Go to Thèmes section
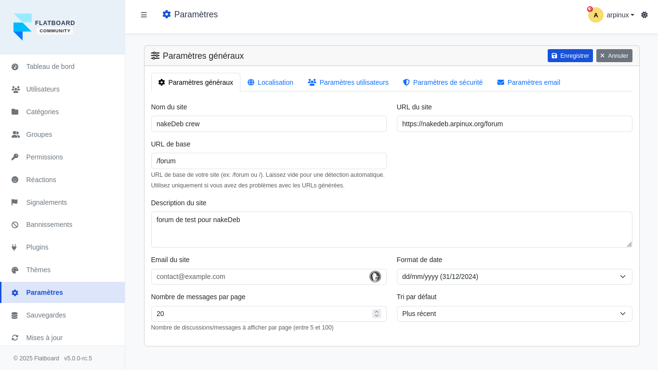The width and height of the screenshot is (658, 370). [x=38, y=270]
